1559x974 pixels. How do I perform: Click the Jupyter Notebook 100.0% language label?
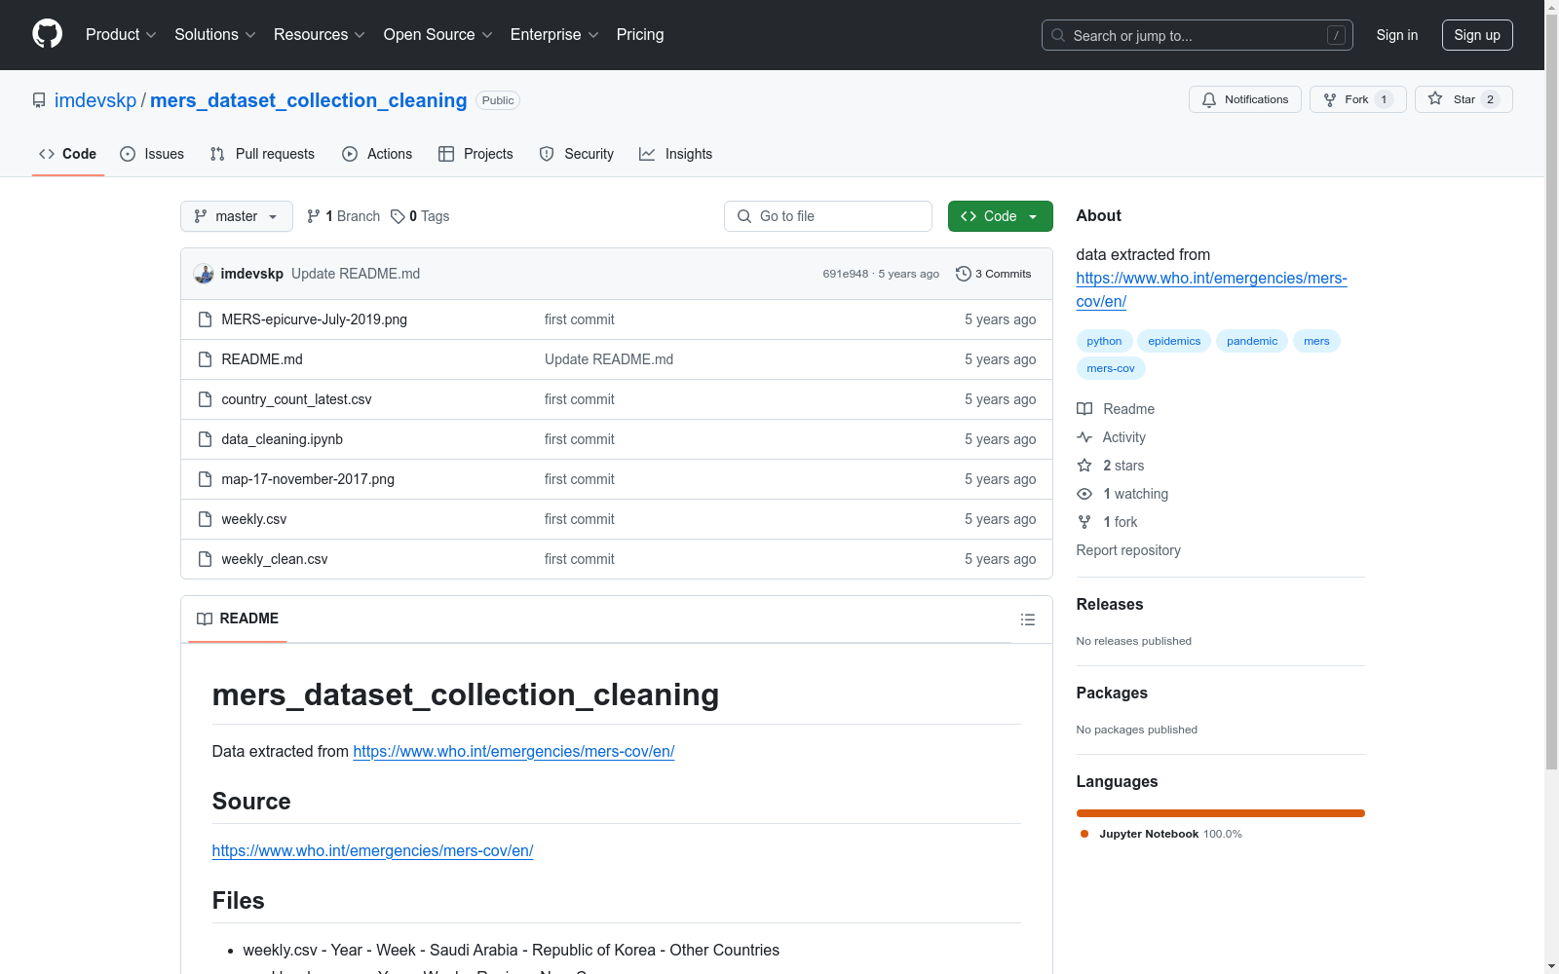[1161, 834]
